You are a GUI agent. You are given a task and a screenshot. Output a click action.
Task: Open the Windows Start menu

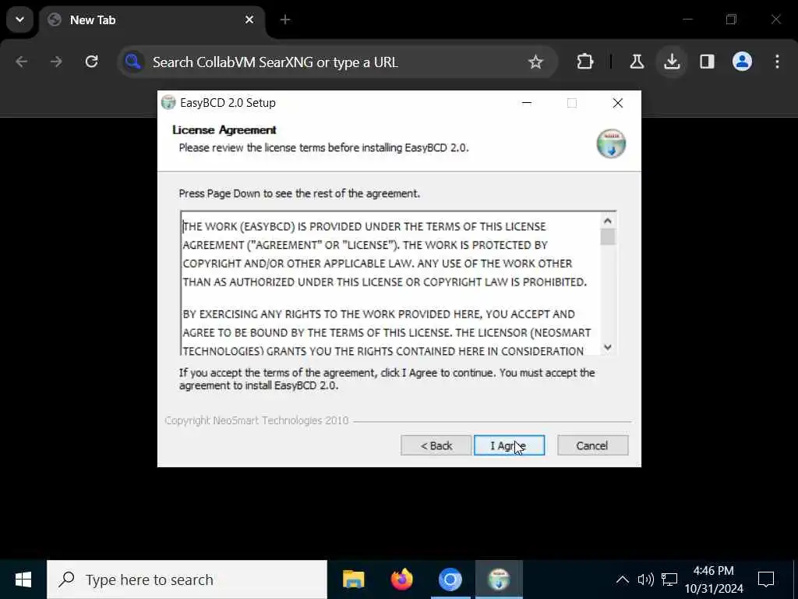pos(23,580)
